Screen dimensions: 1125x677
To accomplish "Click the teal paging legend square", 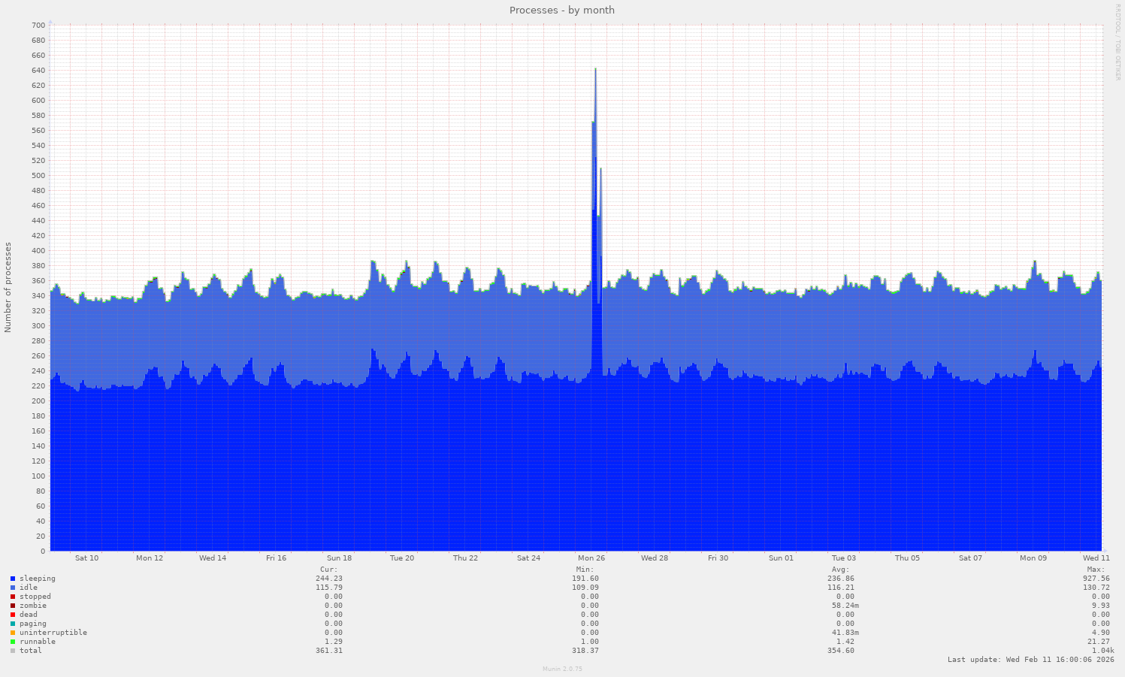I will [x=12, y=623].
